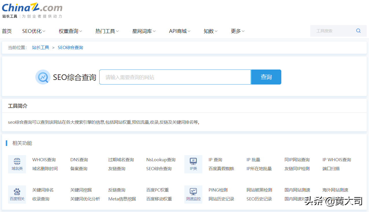Click into the 工具搜索 search box
The width and height of the screenshot is (369, 212).
coord(332,31)
